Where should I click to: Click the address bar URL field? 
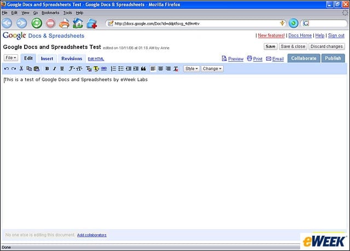(x=196, y=24)
